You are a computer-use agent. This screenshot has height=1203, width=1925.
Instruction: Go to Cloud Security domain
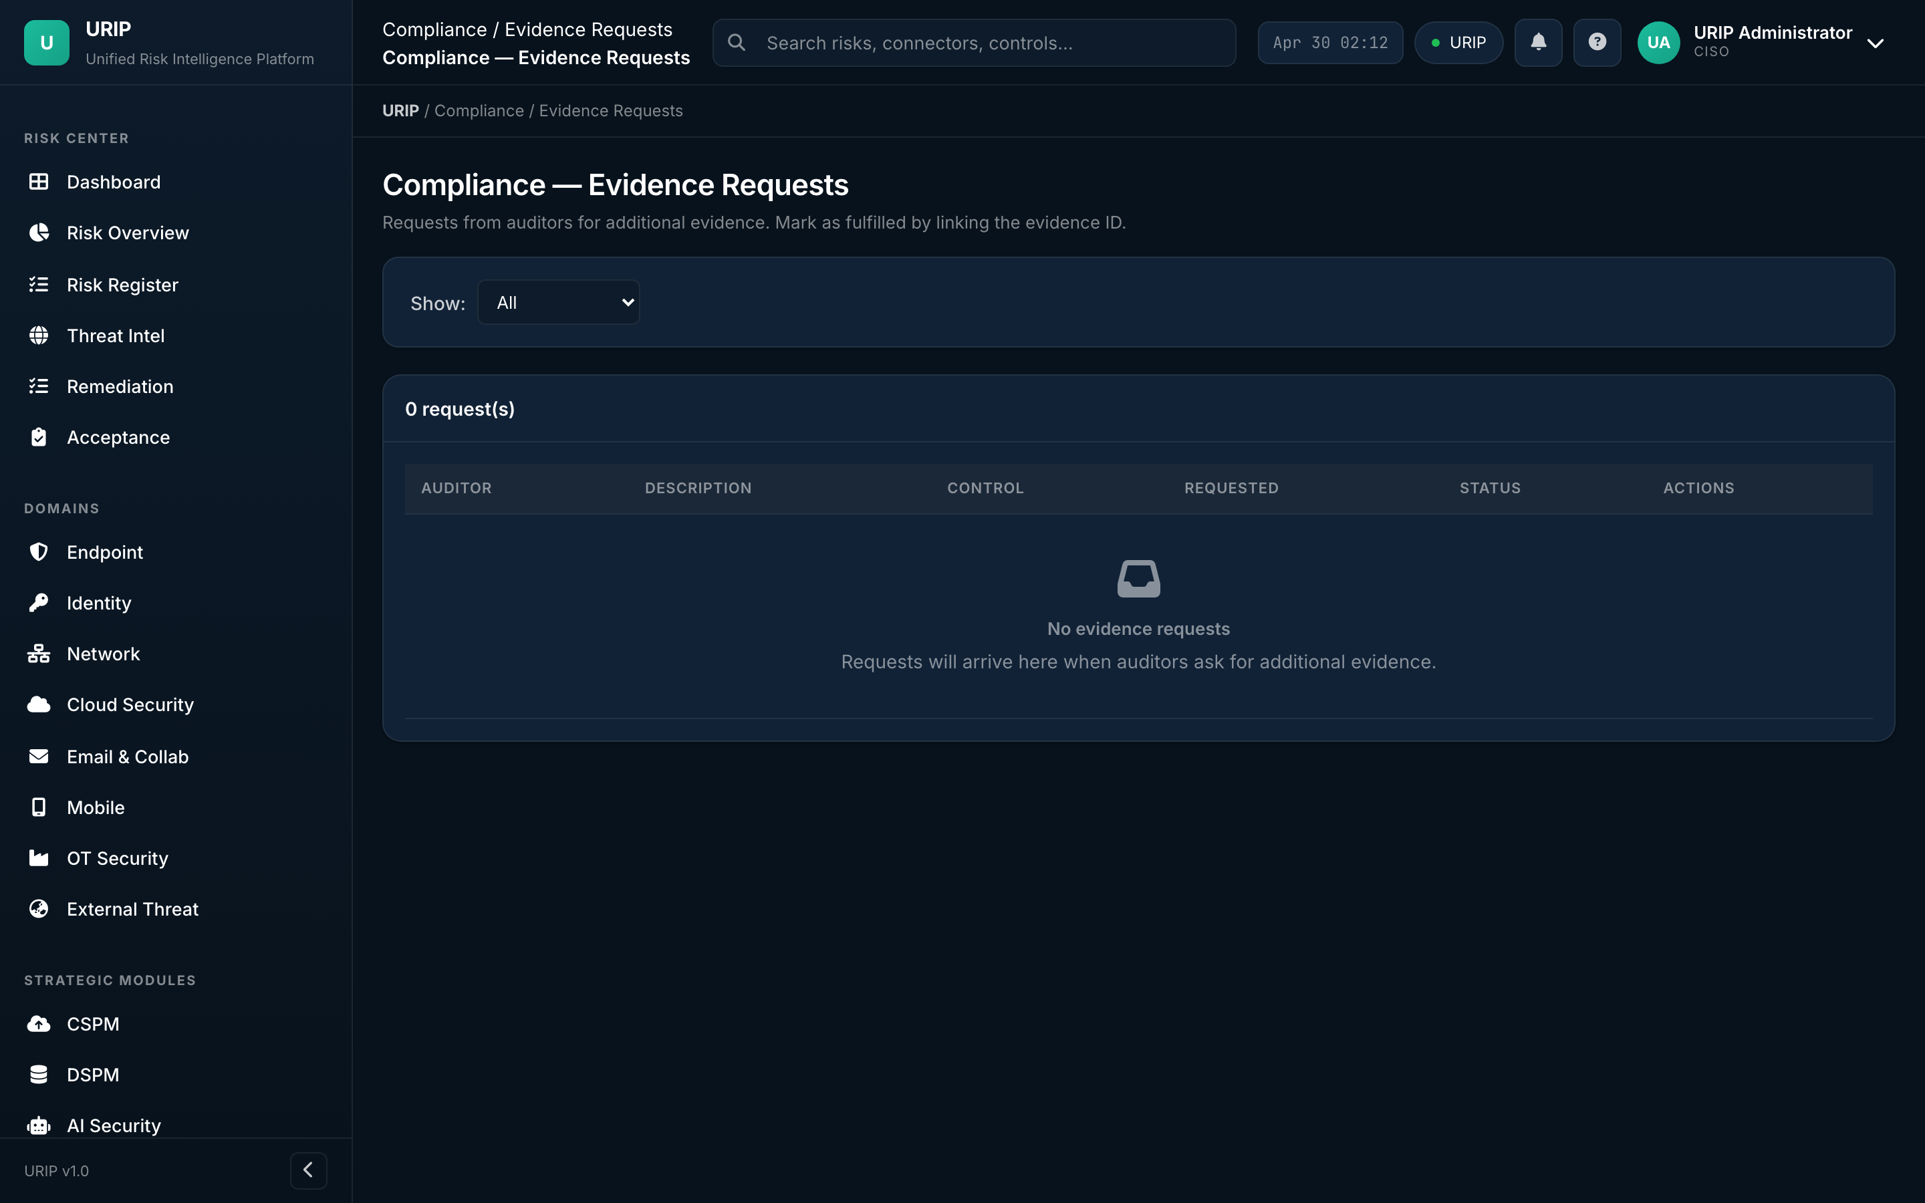pyautogui.click(x=175, y=705)
